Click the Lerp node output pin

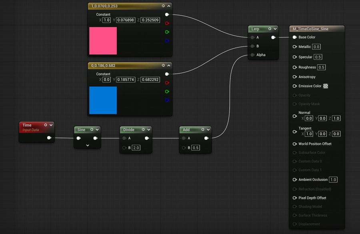273,38
